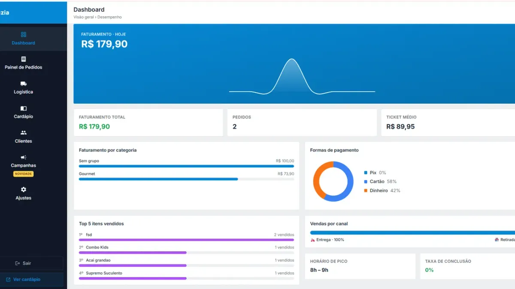Viewport: 515px width, 289px height.
Task: Open Ajustes settings label
Action: (24, 198)
